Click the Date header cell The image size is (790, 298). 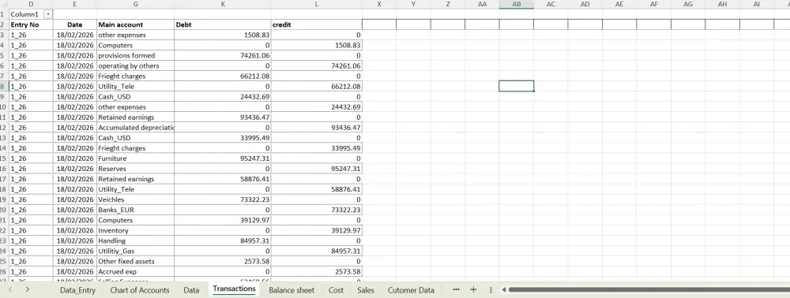[x=74, y=24]
